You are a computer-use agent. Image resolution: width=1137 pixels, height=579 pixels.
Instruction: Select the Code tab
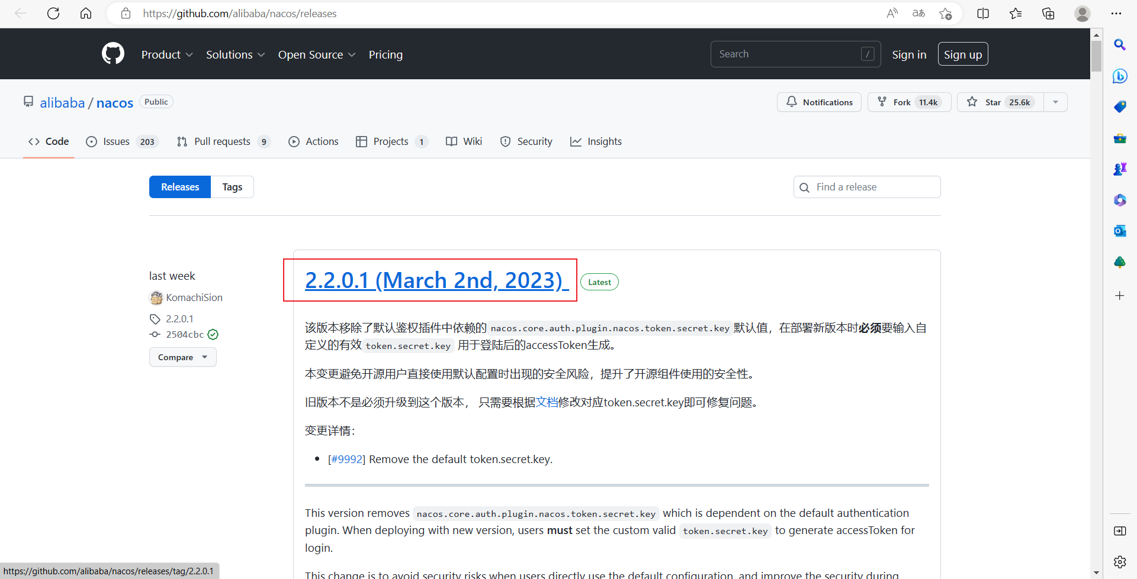click(x=49, y=141)
